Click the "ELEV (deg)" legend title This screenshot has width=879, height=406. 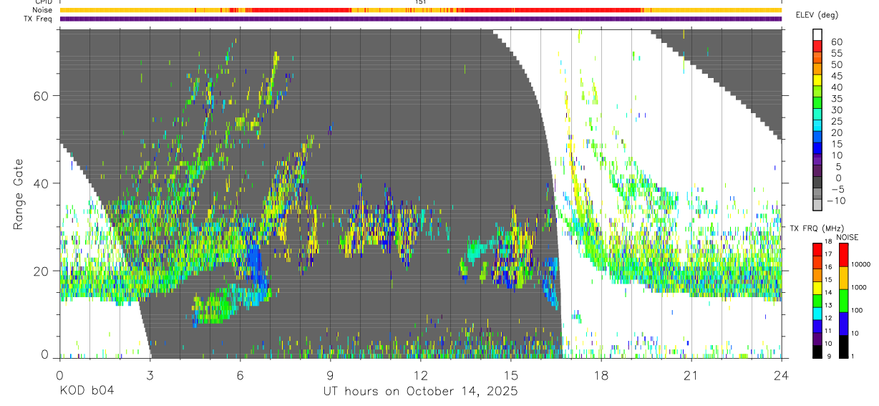pyautogui.click(x=817, y=15)
